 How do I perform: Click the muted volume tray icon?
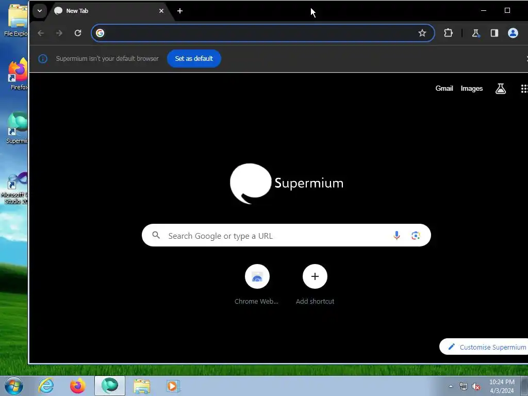click(476, 386)
